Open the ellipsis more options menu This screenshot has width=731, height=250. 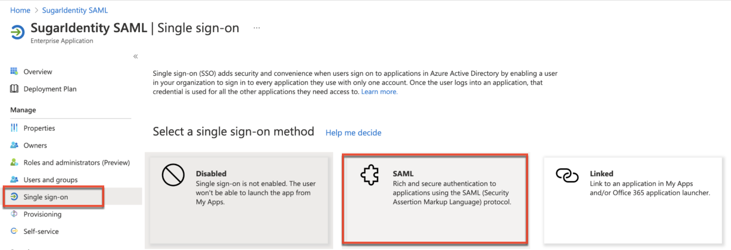tap(256, 28)
